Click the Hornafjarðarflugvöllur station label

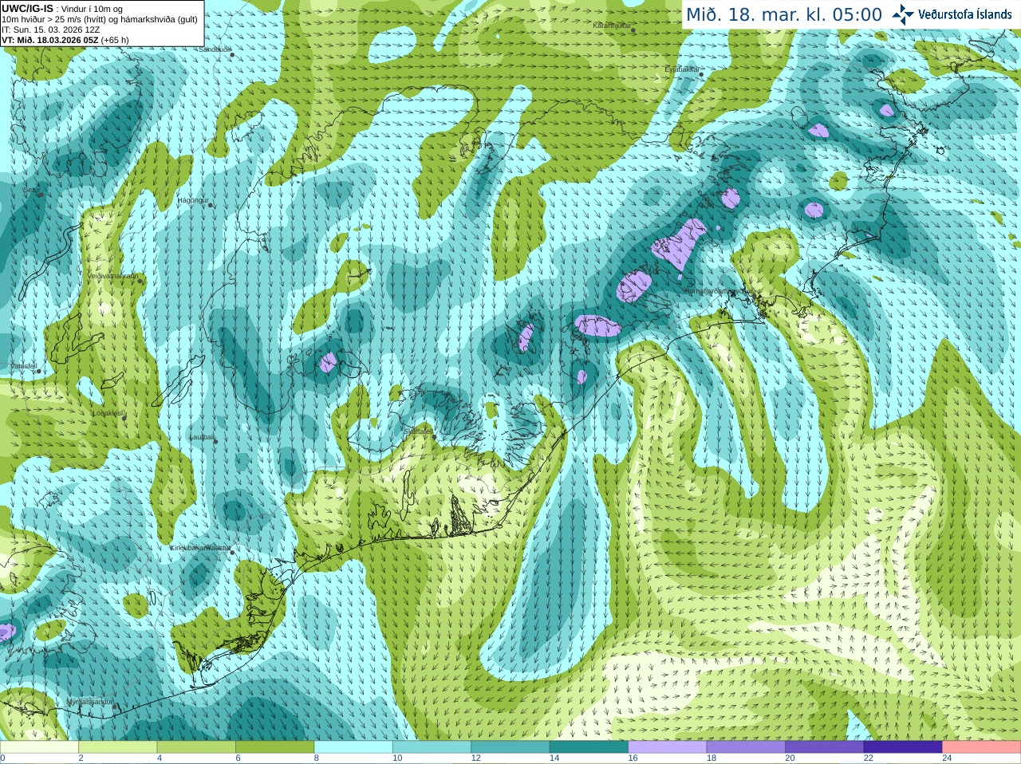(718, 291)
